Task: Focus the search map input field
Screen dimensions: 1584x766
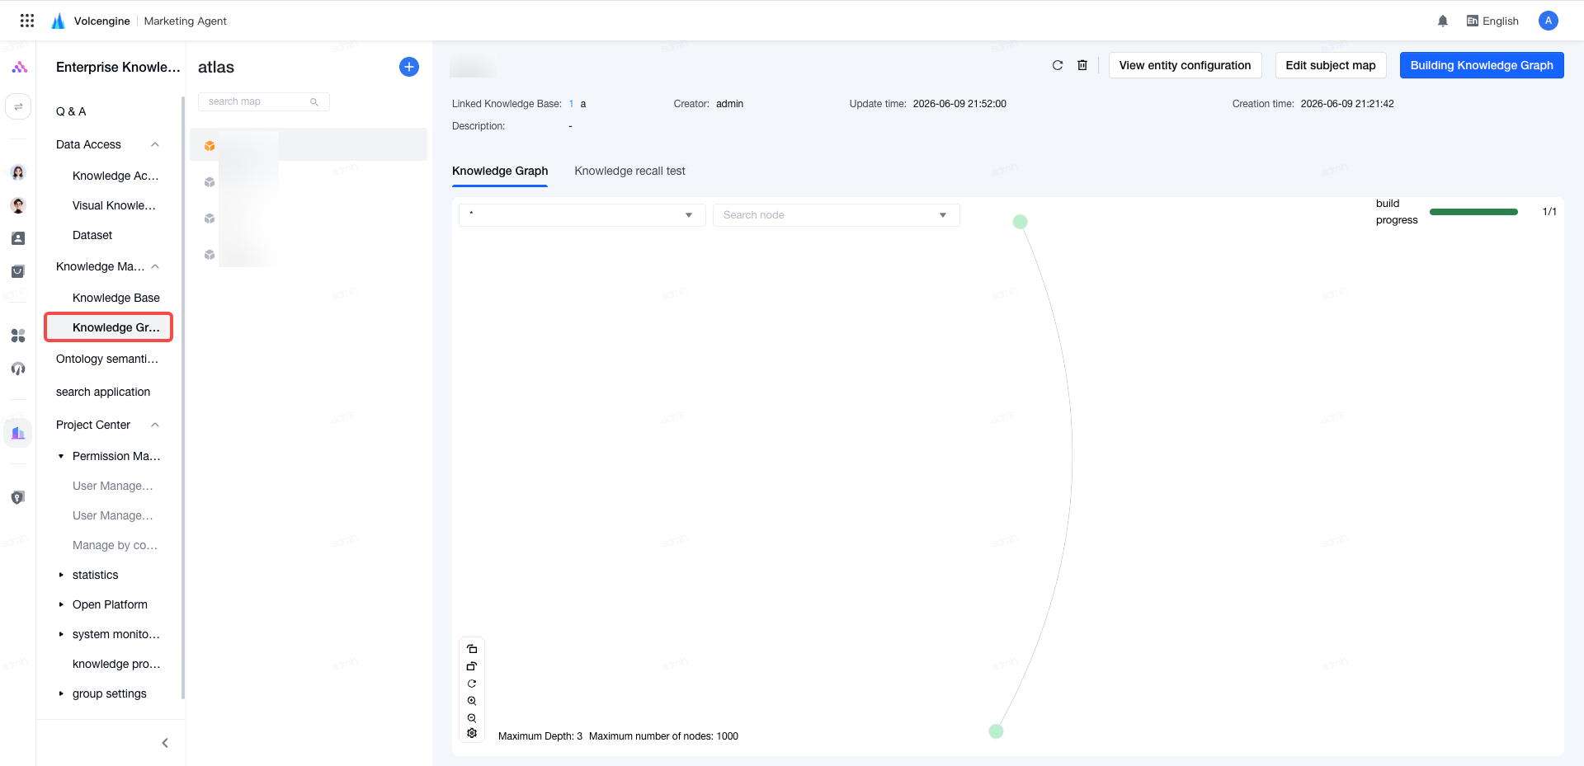Action: click(x=263, y=101)
